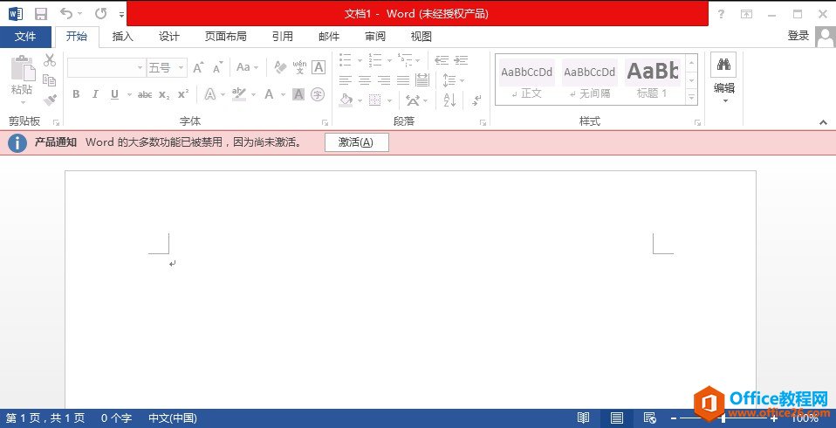Open the underline style dropdown arrow
836x428 pixels.
(x=129, y=95)
